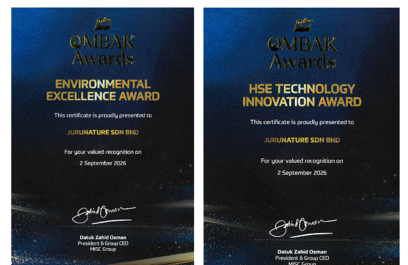Image resolution: width=408 pixels, height=265 pixels.
Task: Click 'Datuk Zahid Osman' name on left certificate
Action: (103, 237)
